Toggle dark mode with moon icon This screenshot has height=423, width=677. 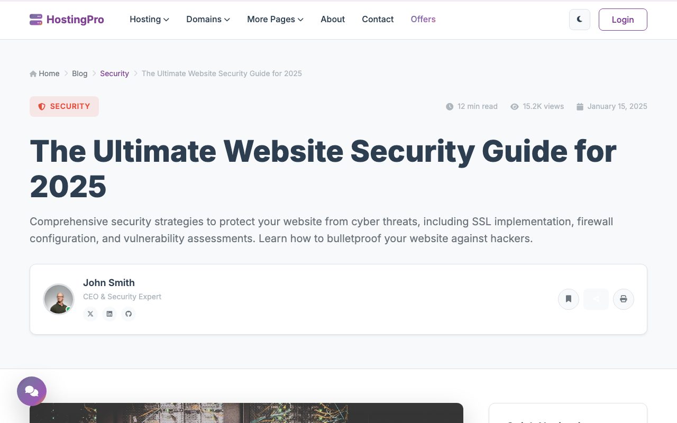point(580,20)
